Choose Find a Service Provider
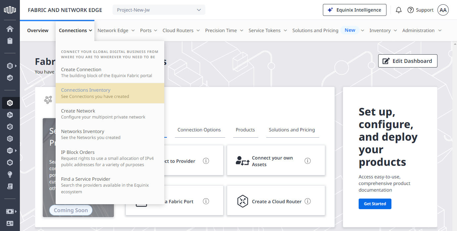The height and width of the screenshot is (231, 457). coord(110,185)
